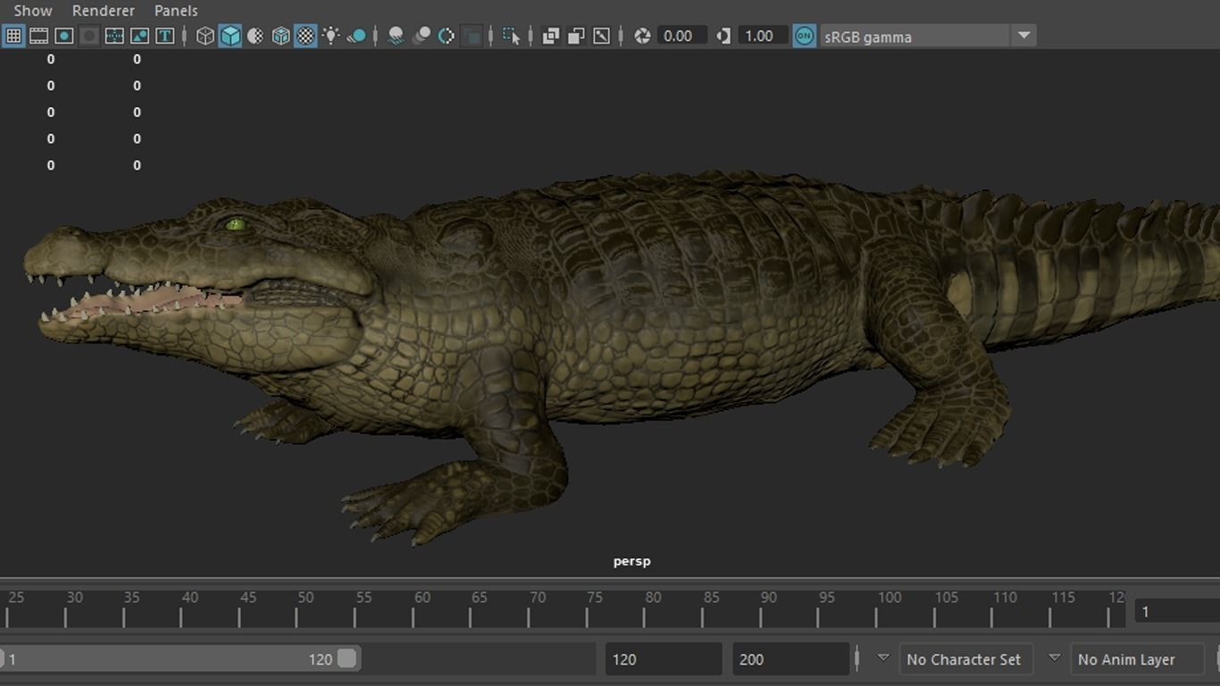Jump to frame 30 on time slider
The image size is (1220, 686).
coord(65,616)
